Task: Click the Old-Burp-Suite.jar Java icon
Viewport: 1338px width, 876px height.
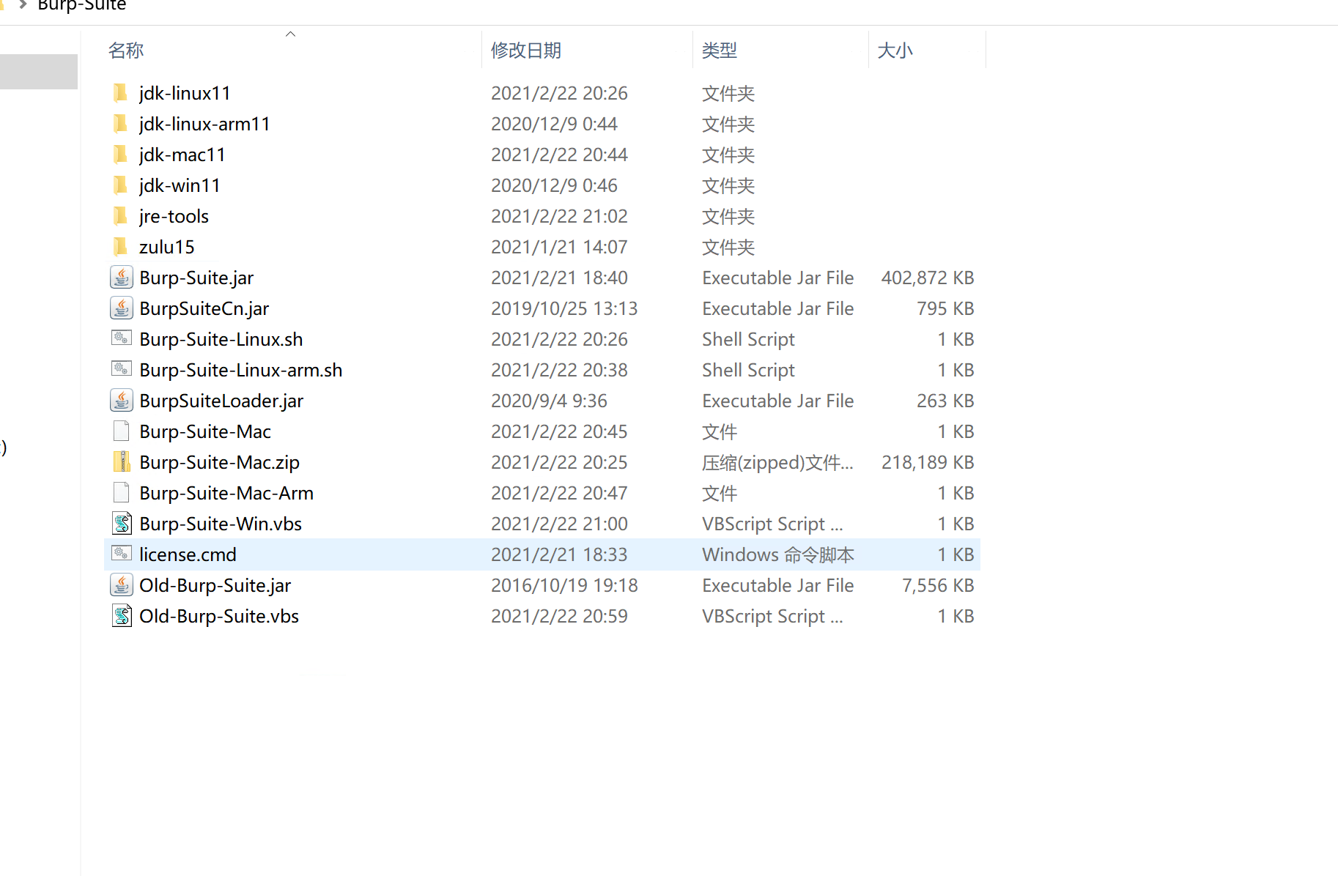Action: pos(122,585)
